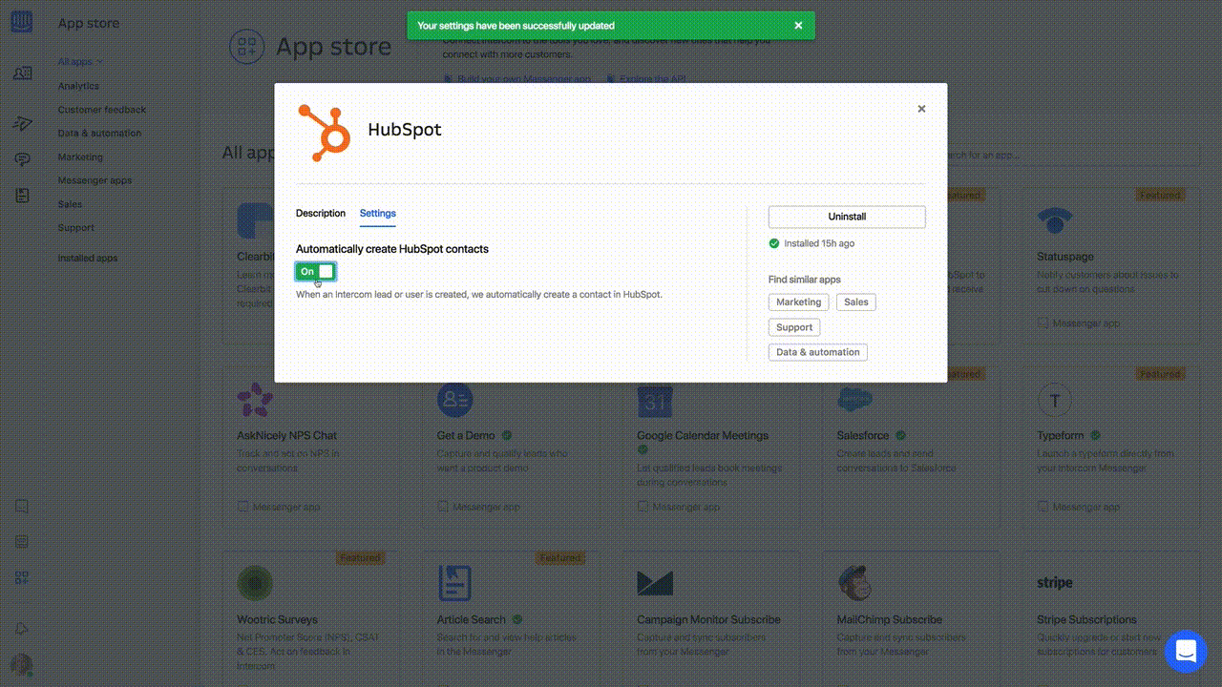Open the speech bubble icon in the sidebar
This screenshot has width=1222, height=687.
pyautogui.click(x=21, y=159)
